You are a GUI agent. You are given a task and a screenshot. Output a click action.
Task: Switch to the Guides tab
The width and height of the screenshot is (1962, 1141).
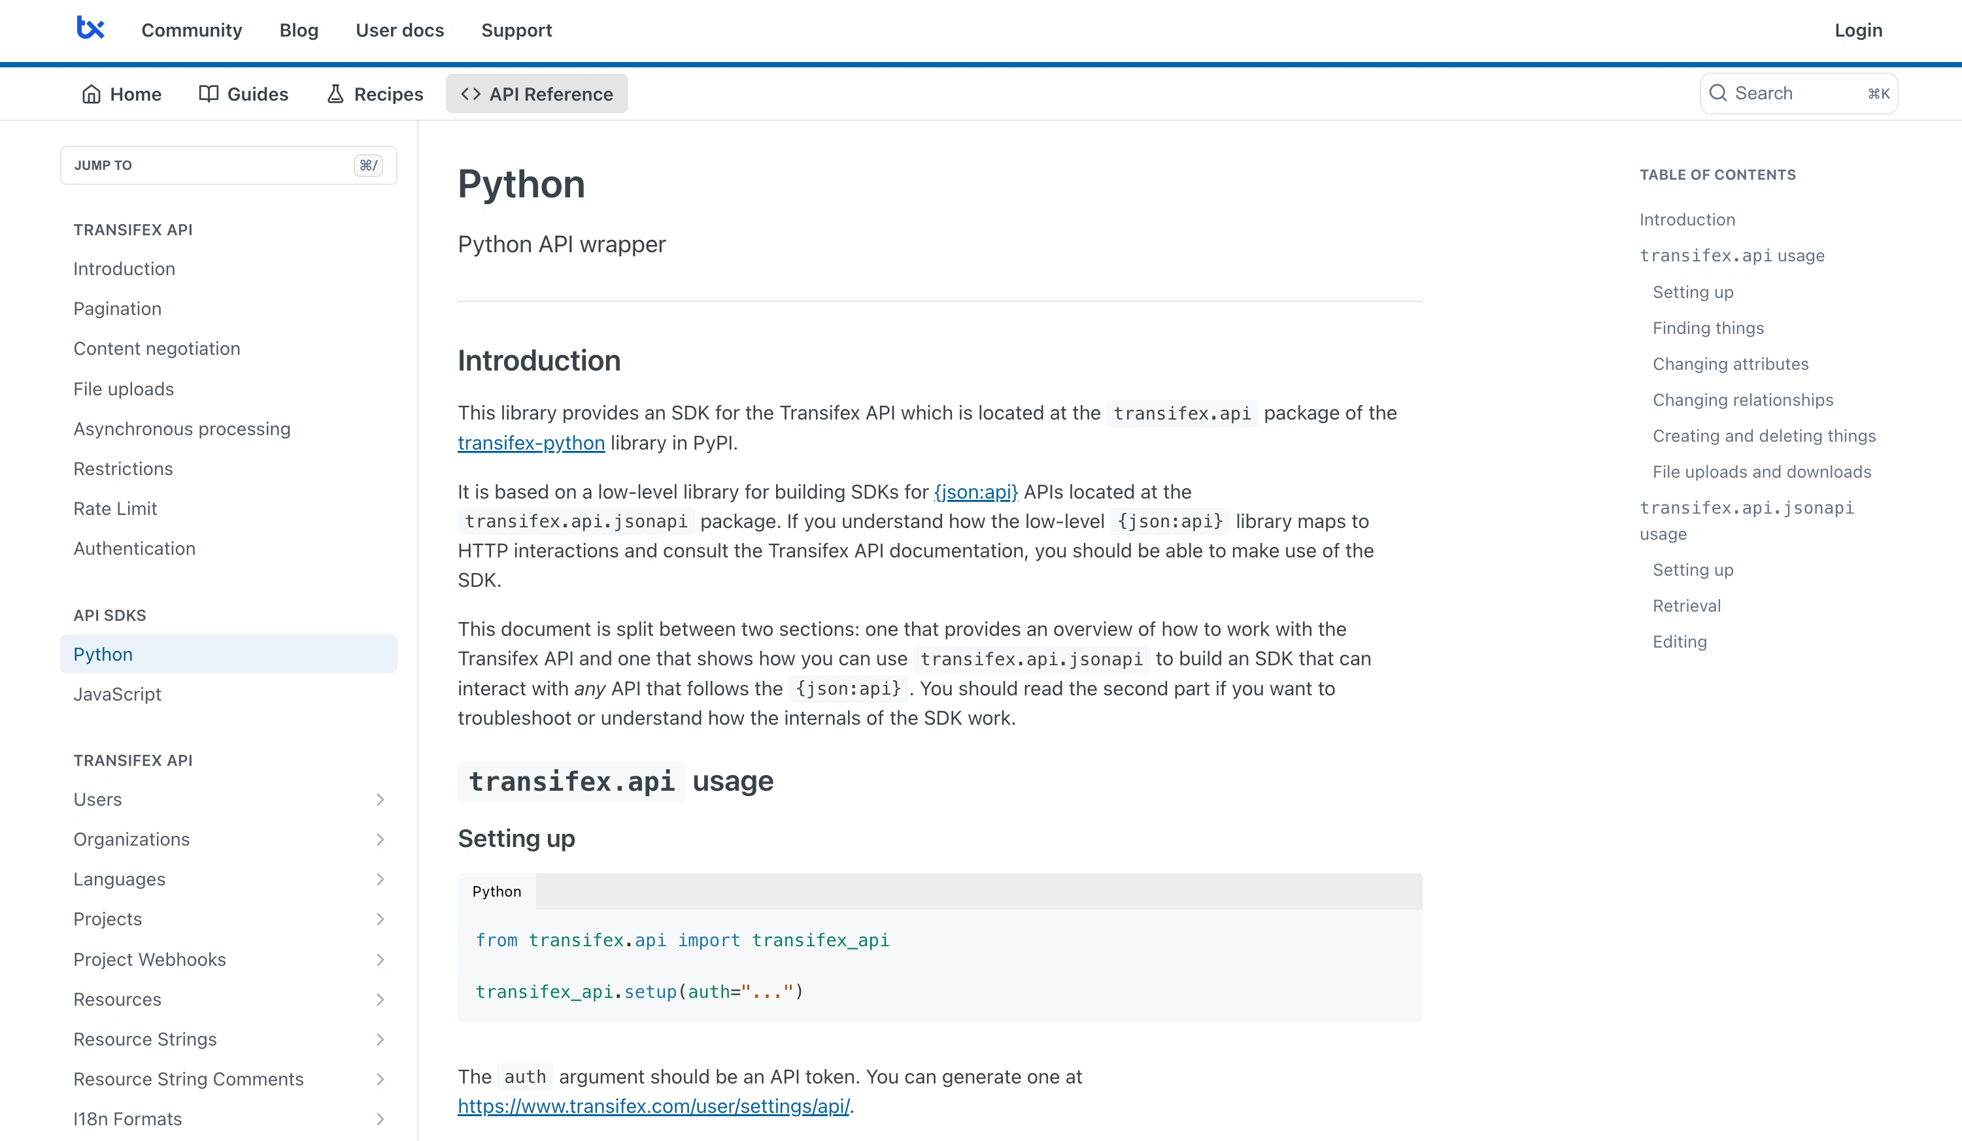pos(243,94)
